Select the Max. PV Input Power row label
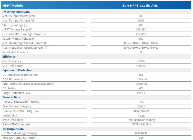Viewport: 193px width, 140px height. click(x=19, y=16)
